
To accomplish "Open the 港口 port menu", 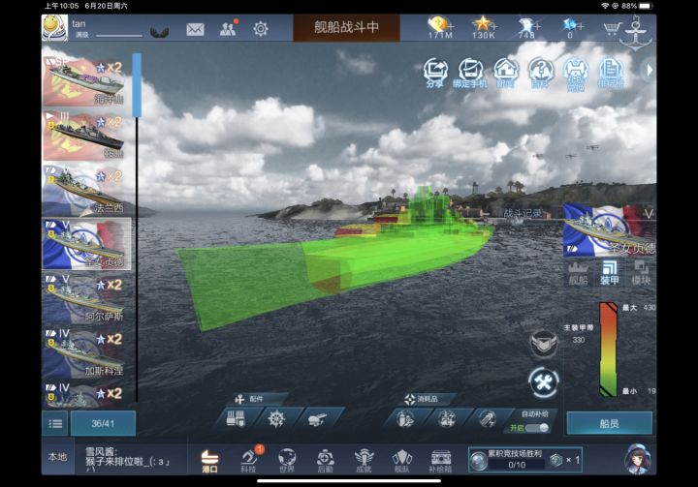I will coord(210,461).
